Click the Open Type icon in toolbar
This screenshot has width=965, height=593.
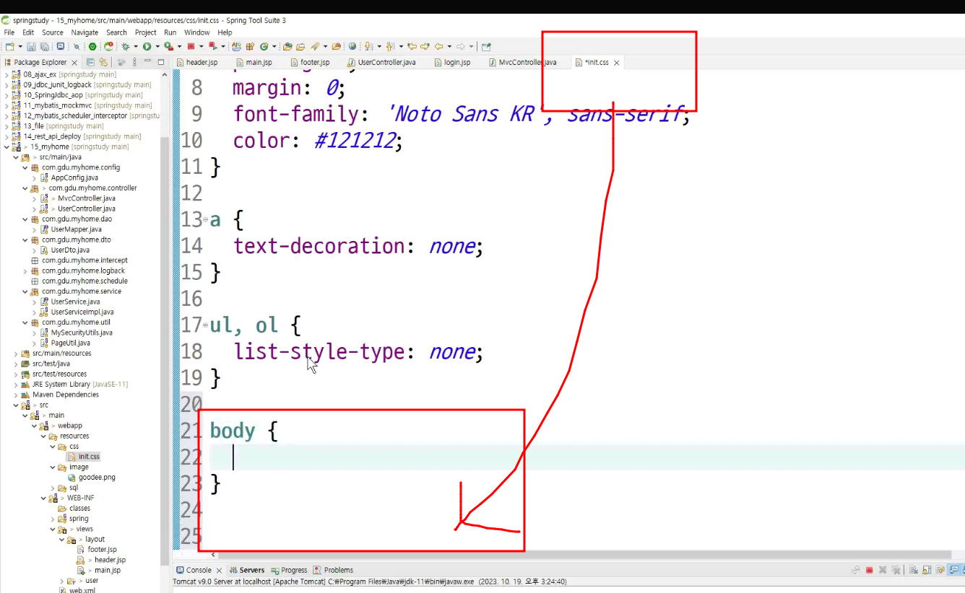(x=287, y=46)
